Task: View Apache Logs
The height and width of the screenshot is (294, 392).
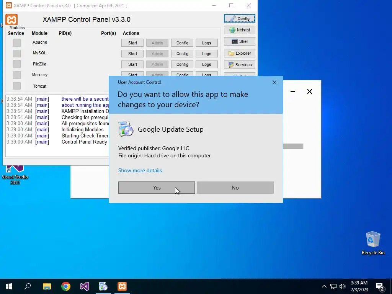Action: click(206, 43)
